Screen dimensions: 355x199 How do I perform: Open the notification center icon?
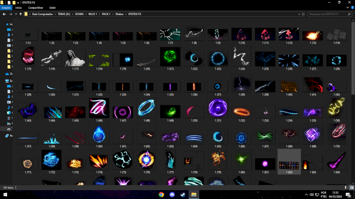(x=347, y=195)
